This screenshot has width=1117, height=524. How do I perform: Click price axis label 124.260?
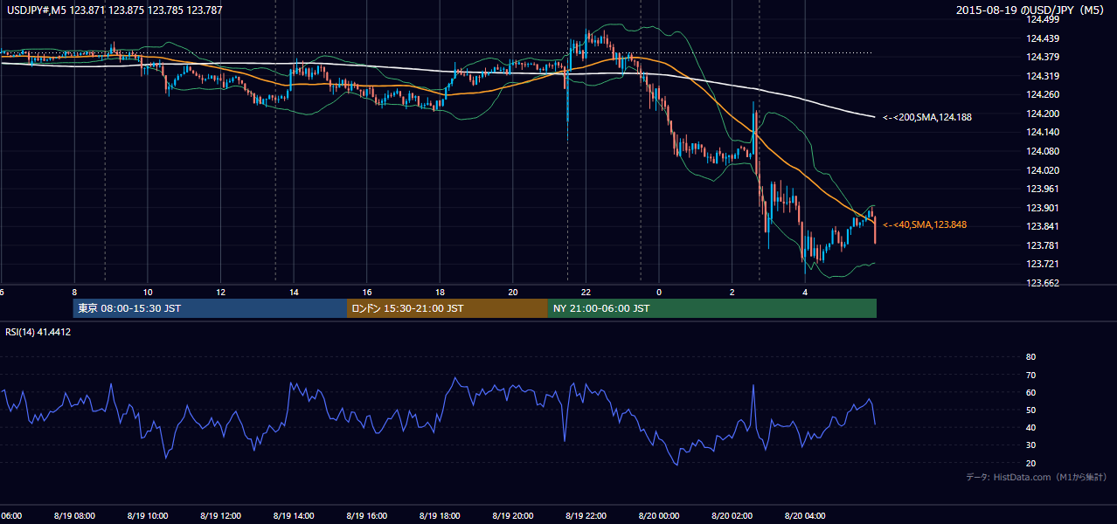coord(1042,95)
